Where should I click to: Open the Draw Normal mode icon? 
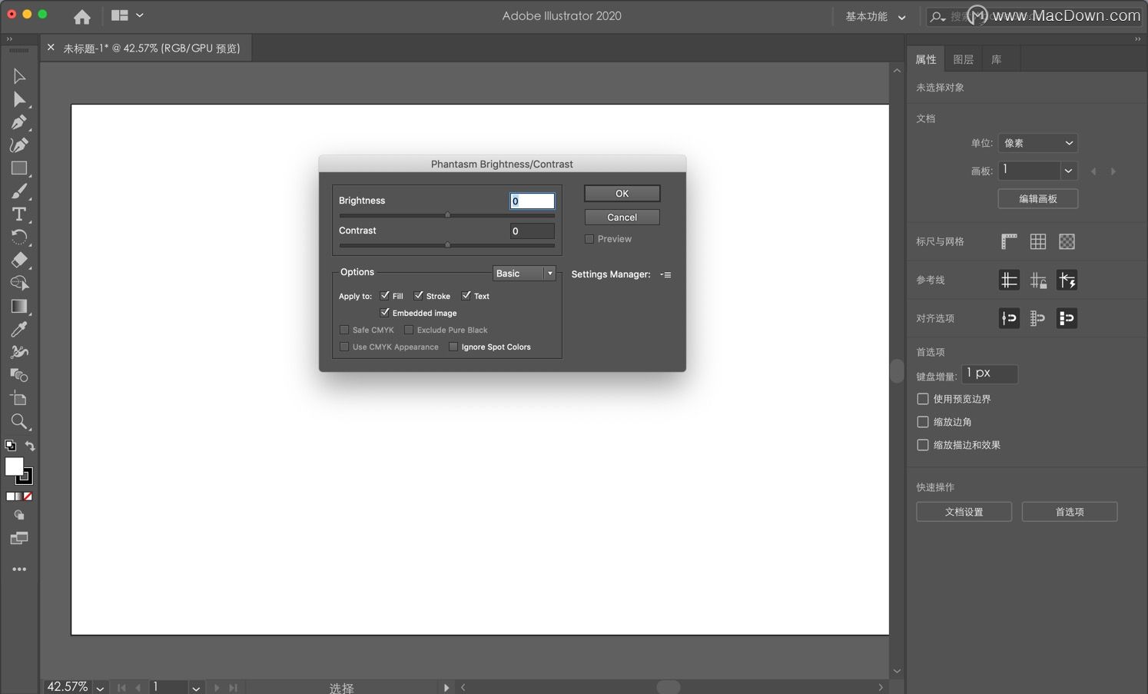pyautogui.click(x=19, y=515)
